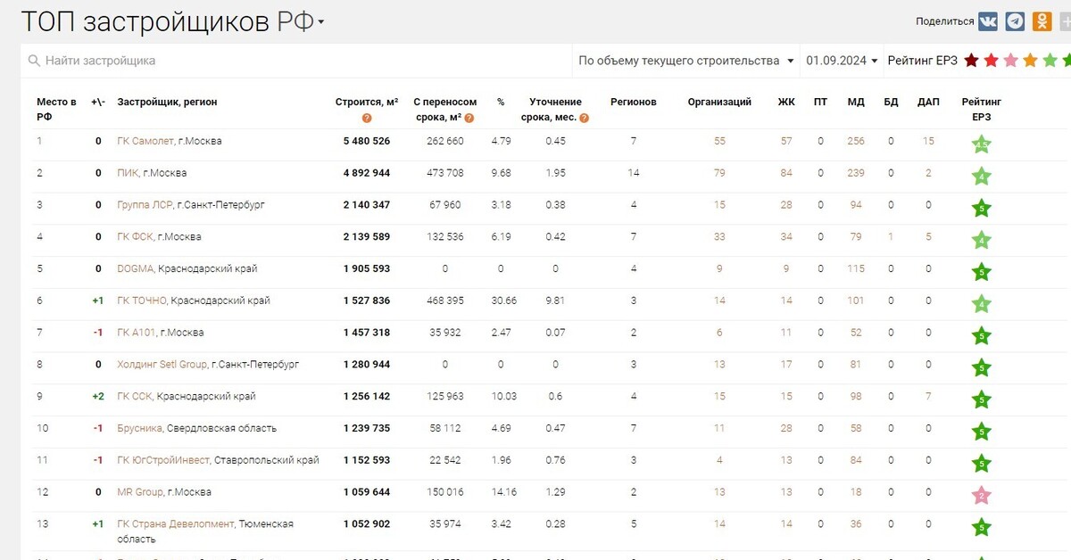Enable the bright green star rating filter

click(x=1066, y=60)
